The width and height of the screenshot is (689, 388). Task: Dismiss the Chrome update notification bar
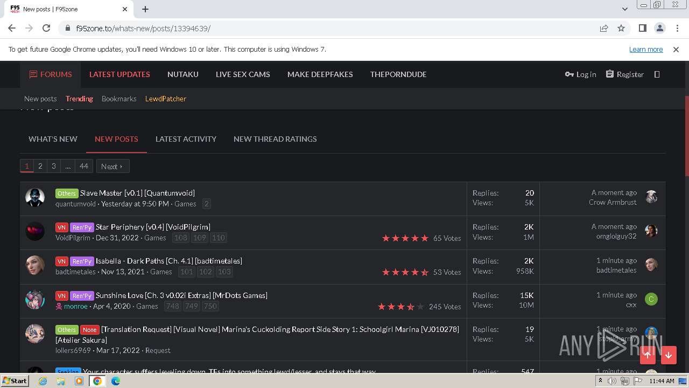(x=676, y=49)
